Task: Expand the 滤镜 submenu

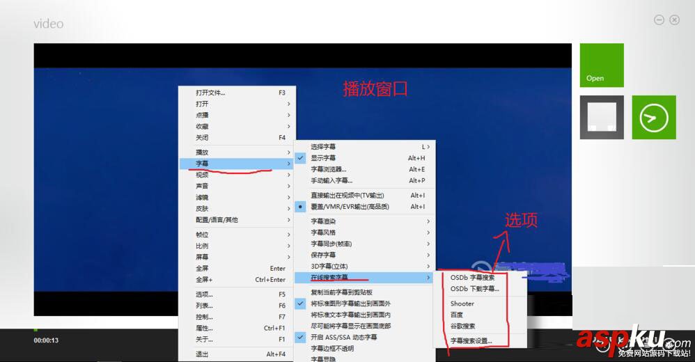Action: click(x=237, y=197)
